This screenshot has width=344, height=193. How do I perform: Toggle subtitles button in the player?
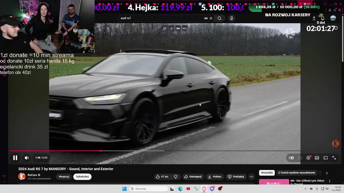coord(300,158)
